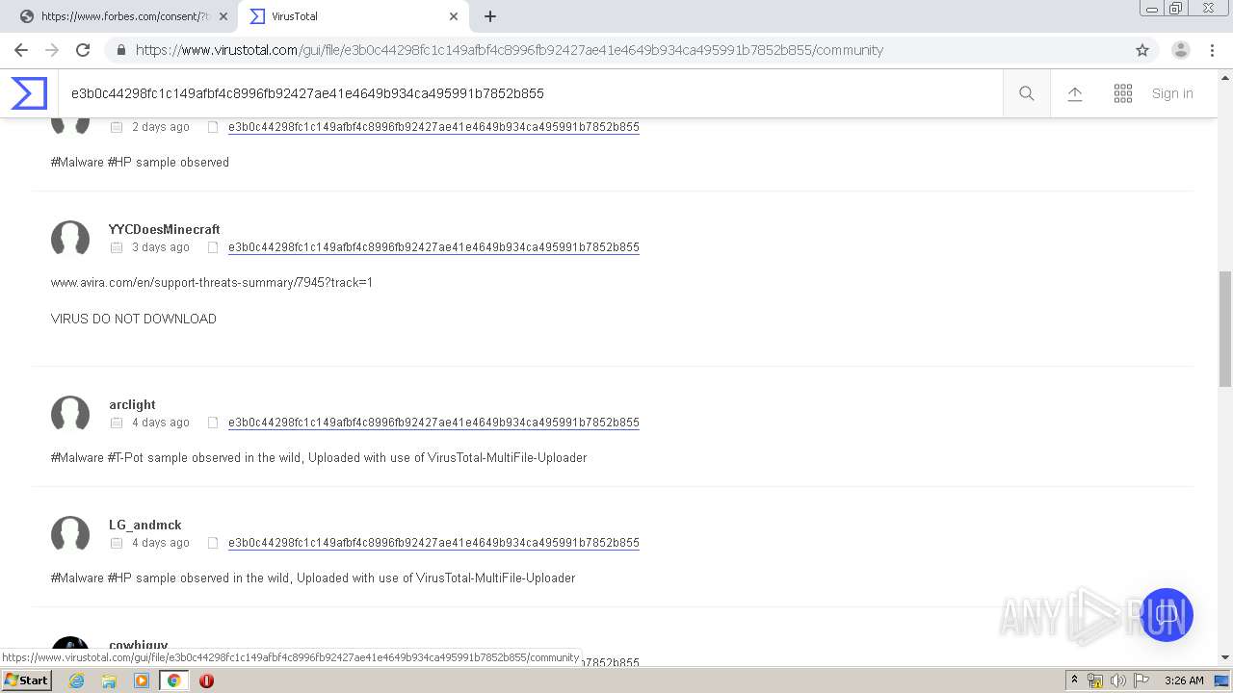The width and height of the screenshot is (1233, 693).
Task: Click arclight avatar image
Action: (70, 414)
